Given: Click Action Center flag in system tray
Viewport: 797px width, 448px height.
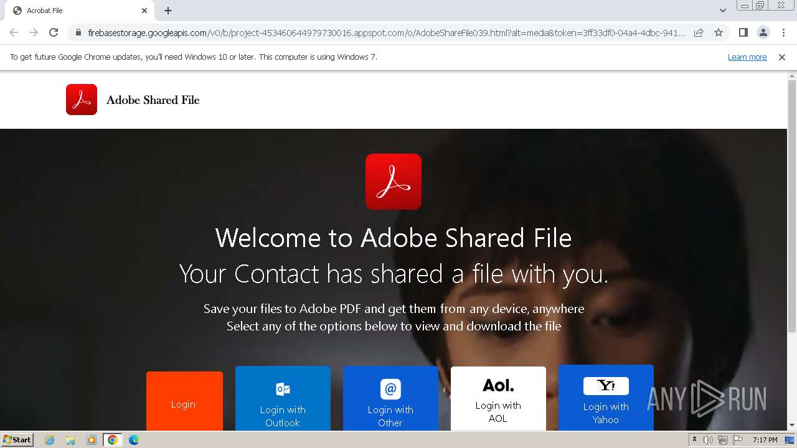Looking at the screenshot, I should pos(738,440).
